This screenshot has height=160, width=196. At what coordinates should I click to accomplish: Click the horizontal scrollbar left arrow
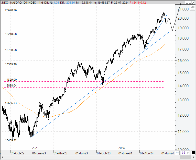coord(2,157)
